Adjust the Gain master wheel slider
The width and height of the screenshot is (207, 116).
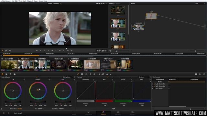(63, 101)
